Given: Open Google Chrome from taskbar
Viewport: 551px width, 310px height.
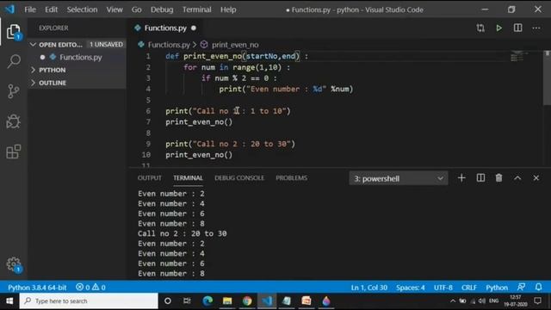Looking at the screenshot, I should tap(247, 301).
